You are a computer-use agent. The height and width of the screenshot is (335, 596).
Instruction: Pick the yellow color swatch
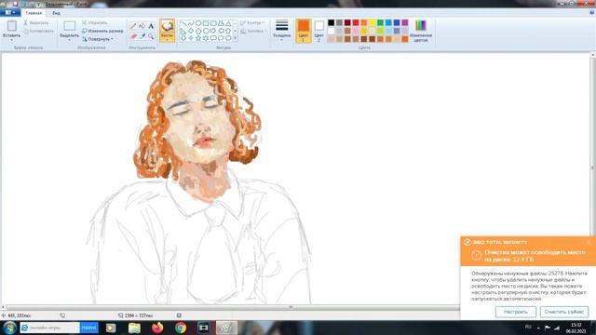tap(372, 22)
